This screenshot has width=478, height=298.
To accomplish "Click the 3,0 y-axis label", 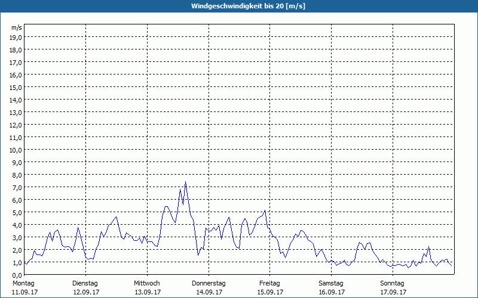I will coord(16,237).
